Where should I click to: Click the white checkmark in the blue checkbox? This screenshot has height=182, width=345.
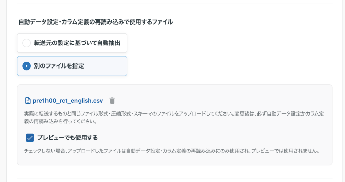30,138
